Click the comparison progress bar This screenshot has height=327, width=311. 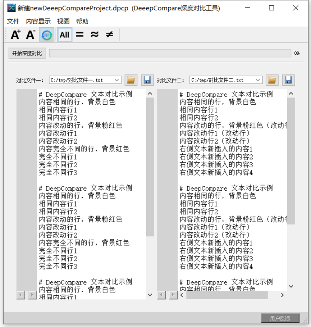170,53
